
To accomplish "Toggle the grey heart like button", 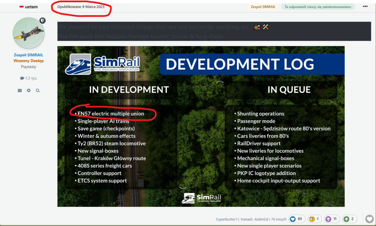I will [x=369, y=219].
